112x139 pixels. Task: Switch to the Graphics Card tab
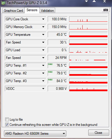tap(13, 11)
